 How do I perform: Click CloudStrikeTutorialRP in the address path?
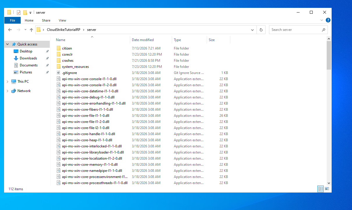[x=63, y=30]
